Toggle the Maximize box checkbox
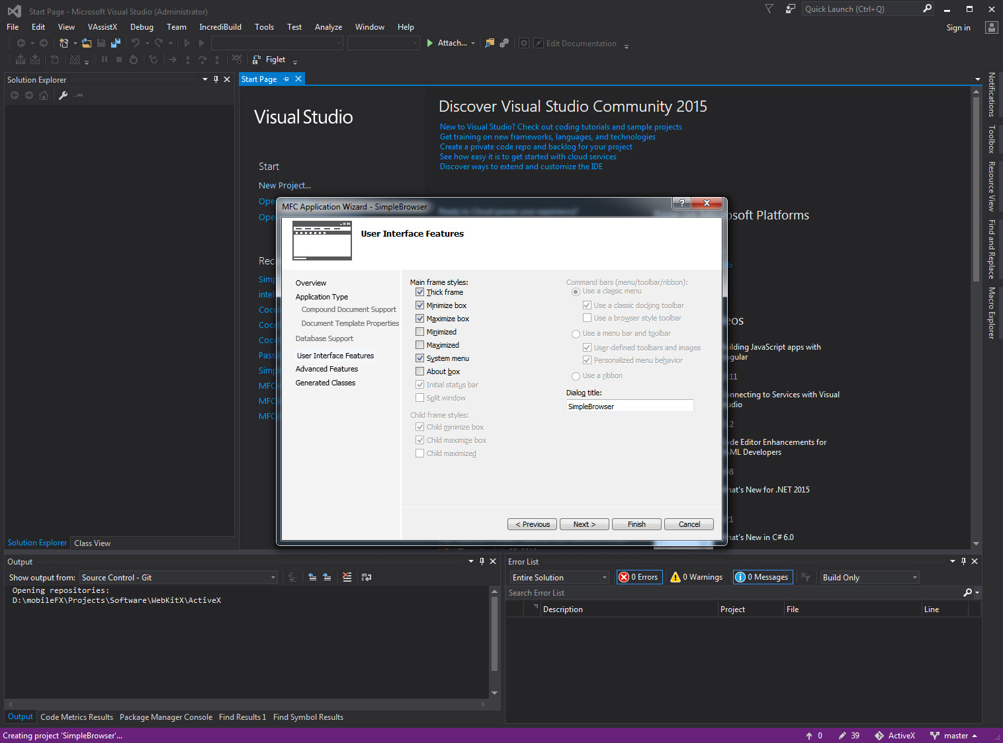This screenshot has width=1003, height=743. click(419, 319)
